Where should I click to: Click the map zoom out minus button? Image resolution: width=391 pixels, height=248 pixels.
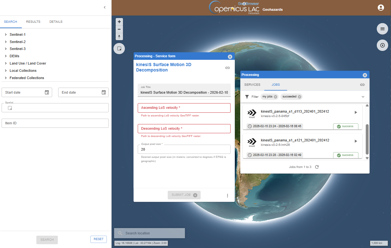tap(119, 29)
